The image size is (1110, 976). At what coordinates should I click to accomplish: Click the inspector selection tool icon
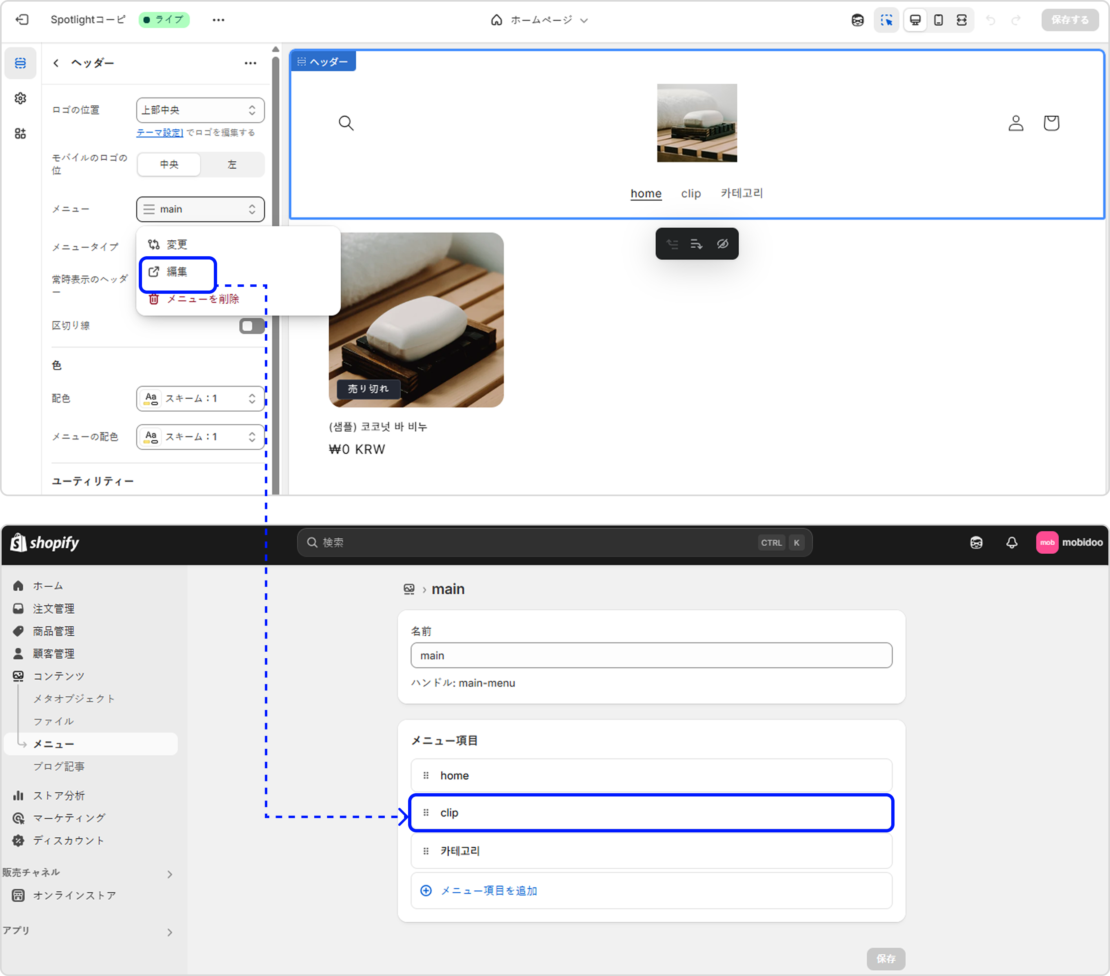click(886, 20)
